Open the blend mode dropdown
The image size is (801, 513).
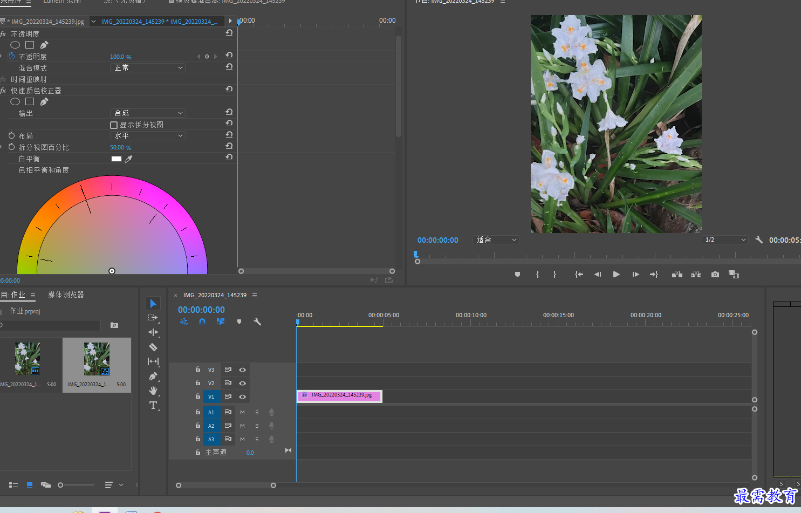[x=148, y=67]
